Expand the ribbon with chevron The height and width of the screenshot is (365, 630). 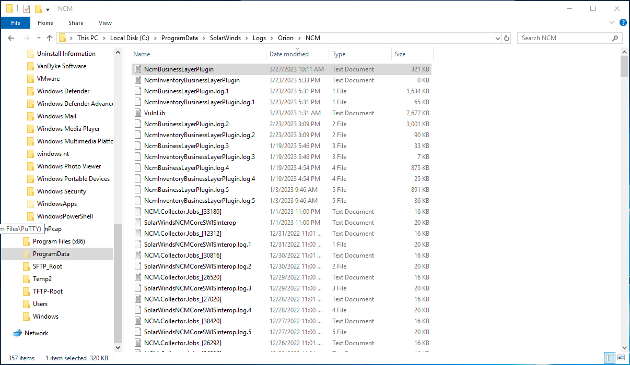(612, 23)
